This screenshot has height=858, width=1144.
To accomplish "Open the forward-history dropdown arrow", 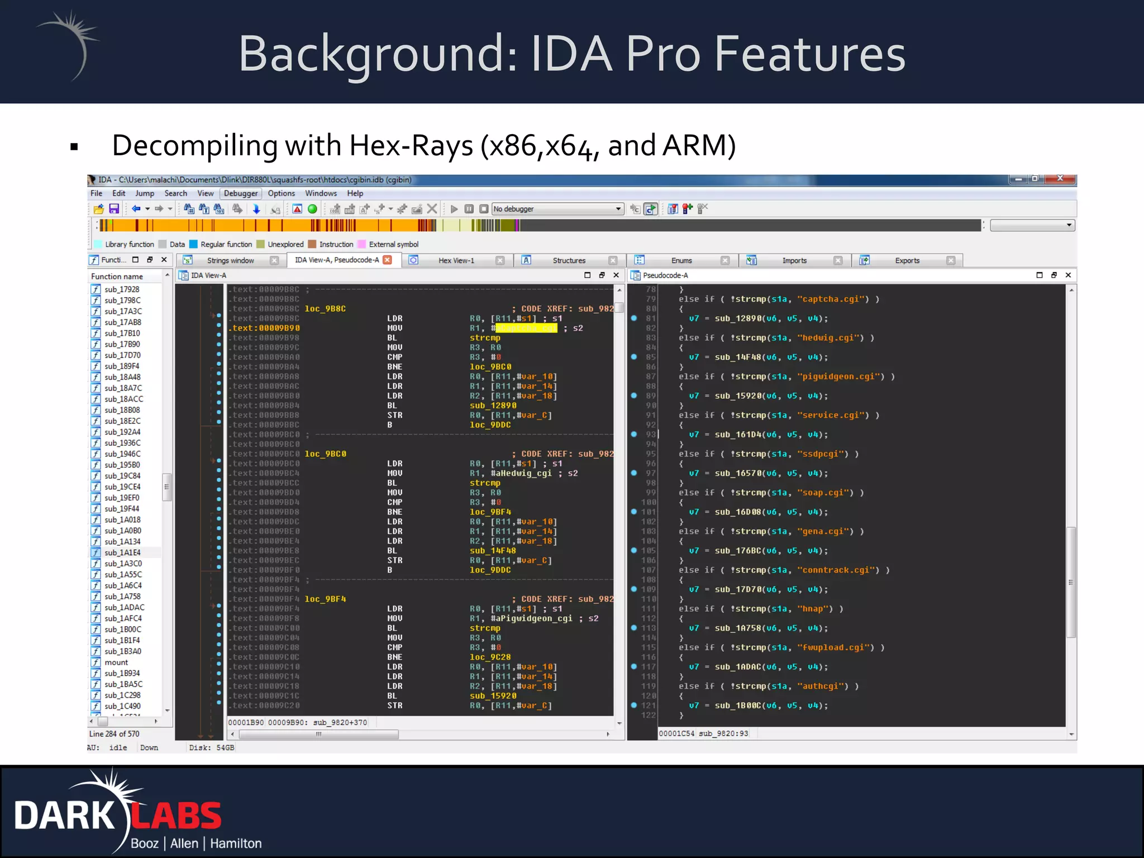I will point(170,209).
